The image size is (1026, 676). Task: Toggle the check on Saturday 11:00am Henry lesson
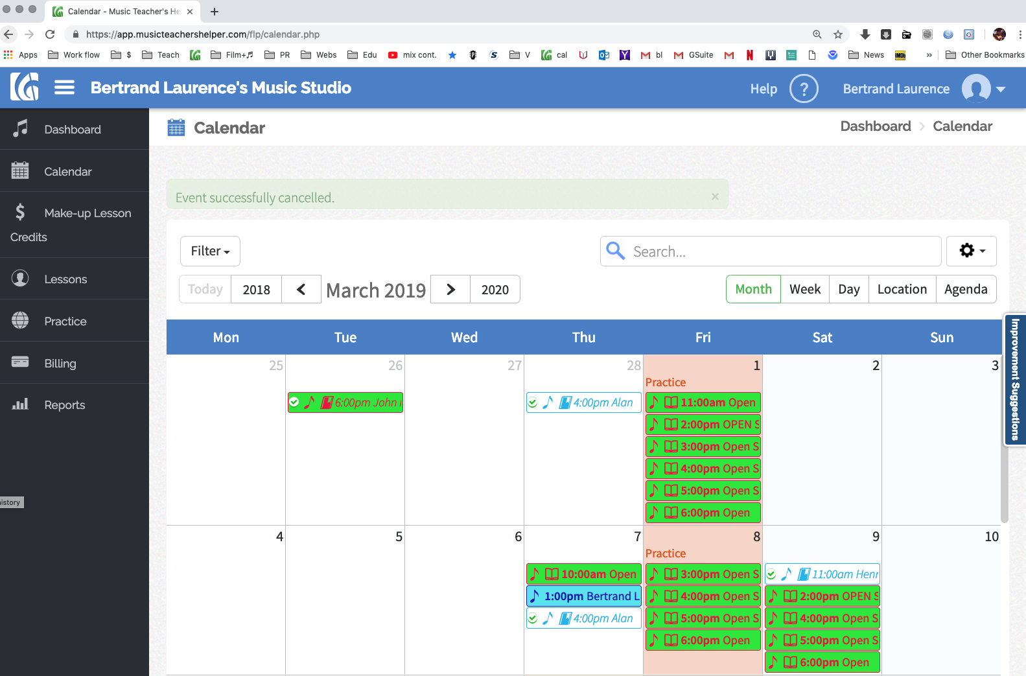771,574
